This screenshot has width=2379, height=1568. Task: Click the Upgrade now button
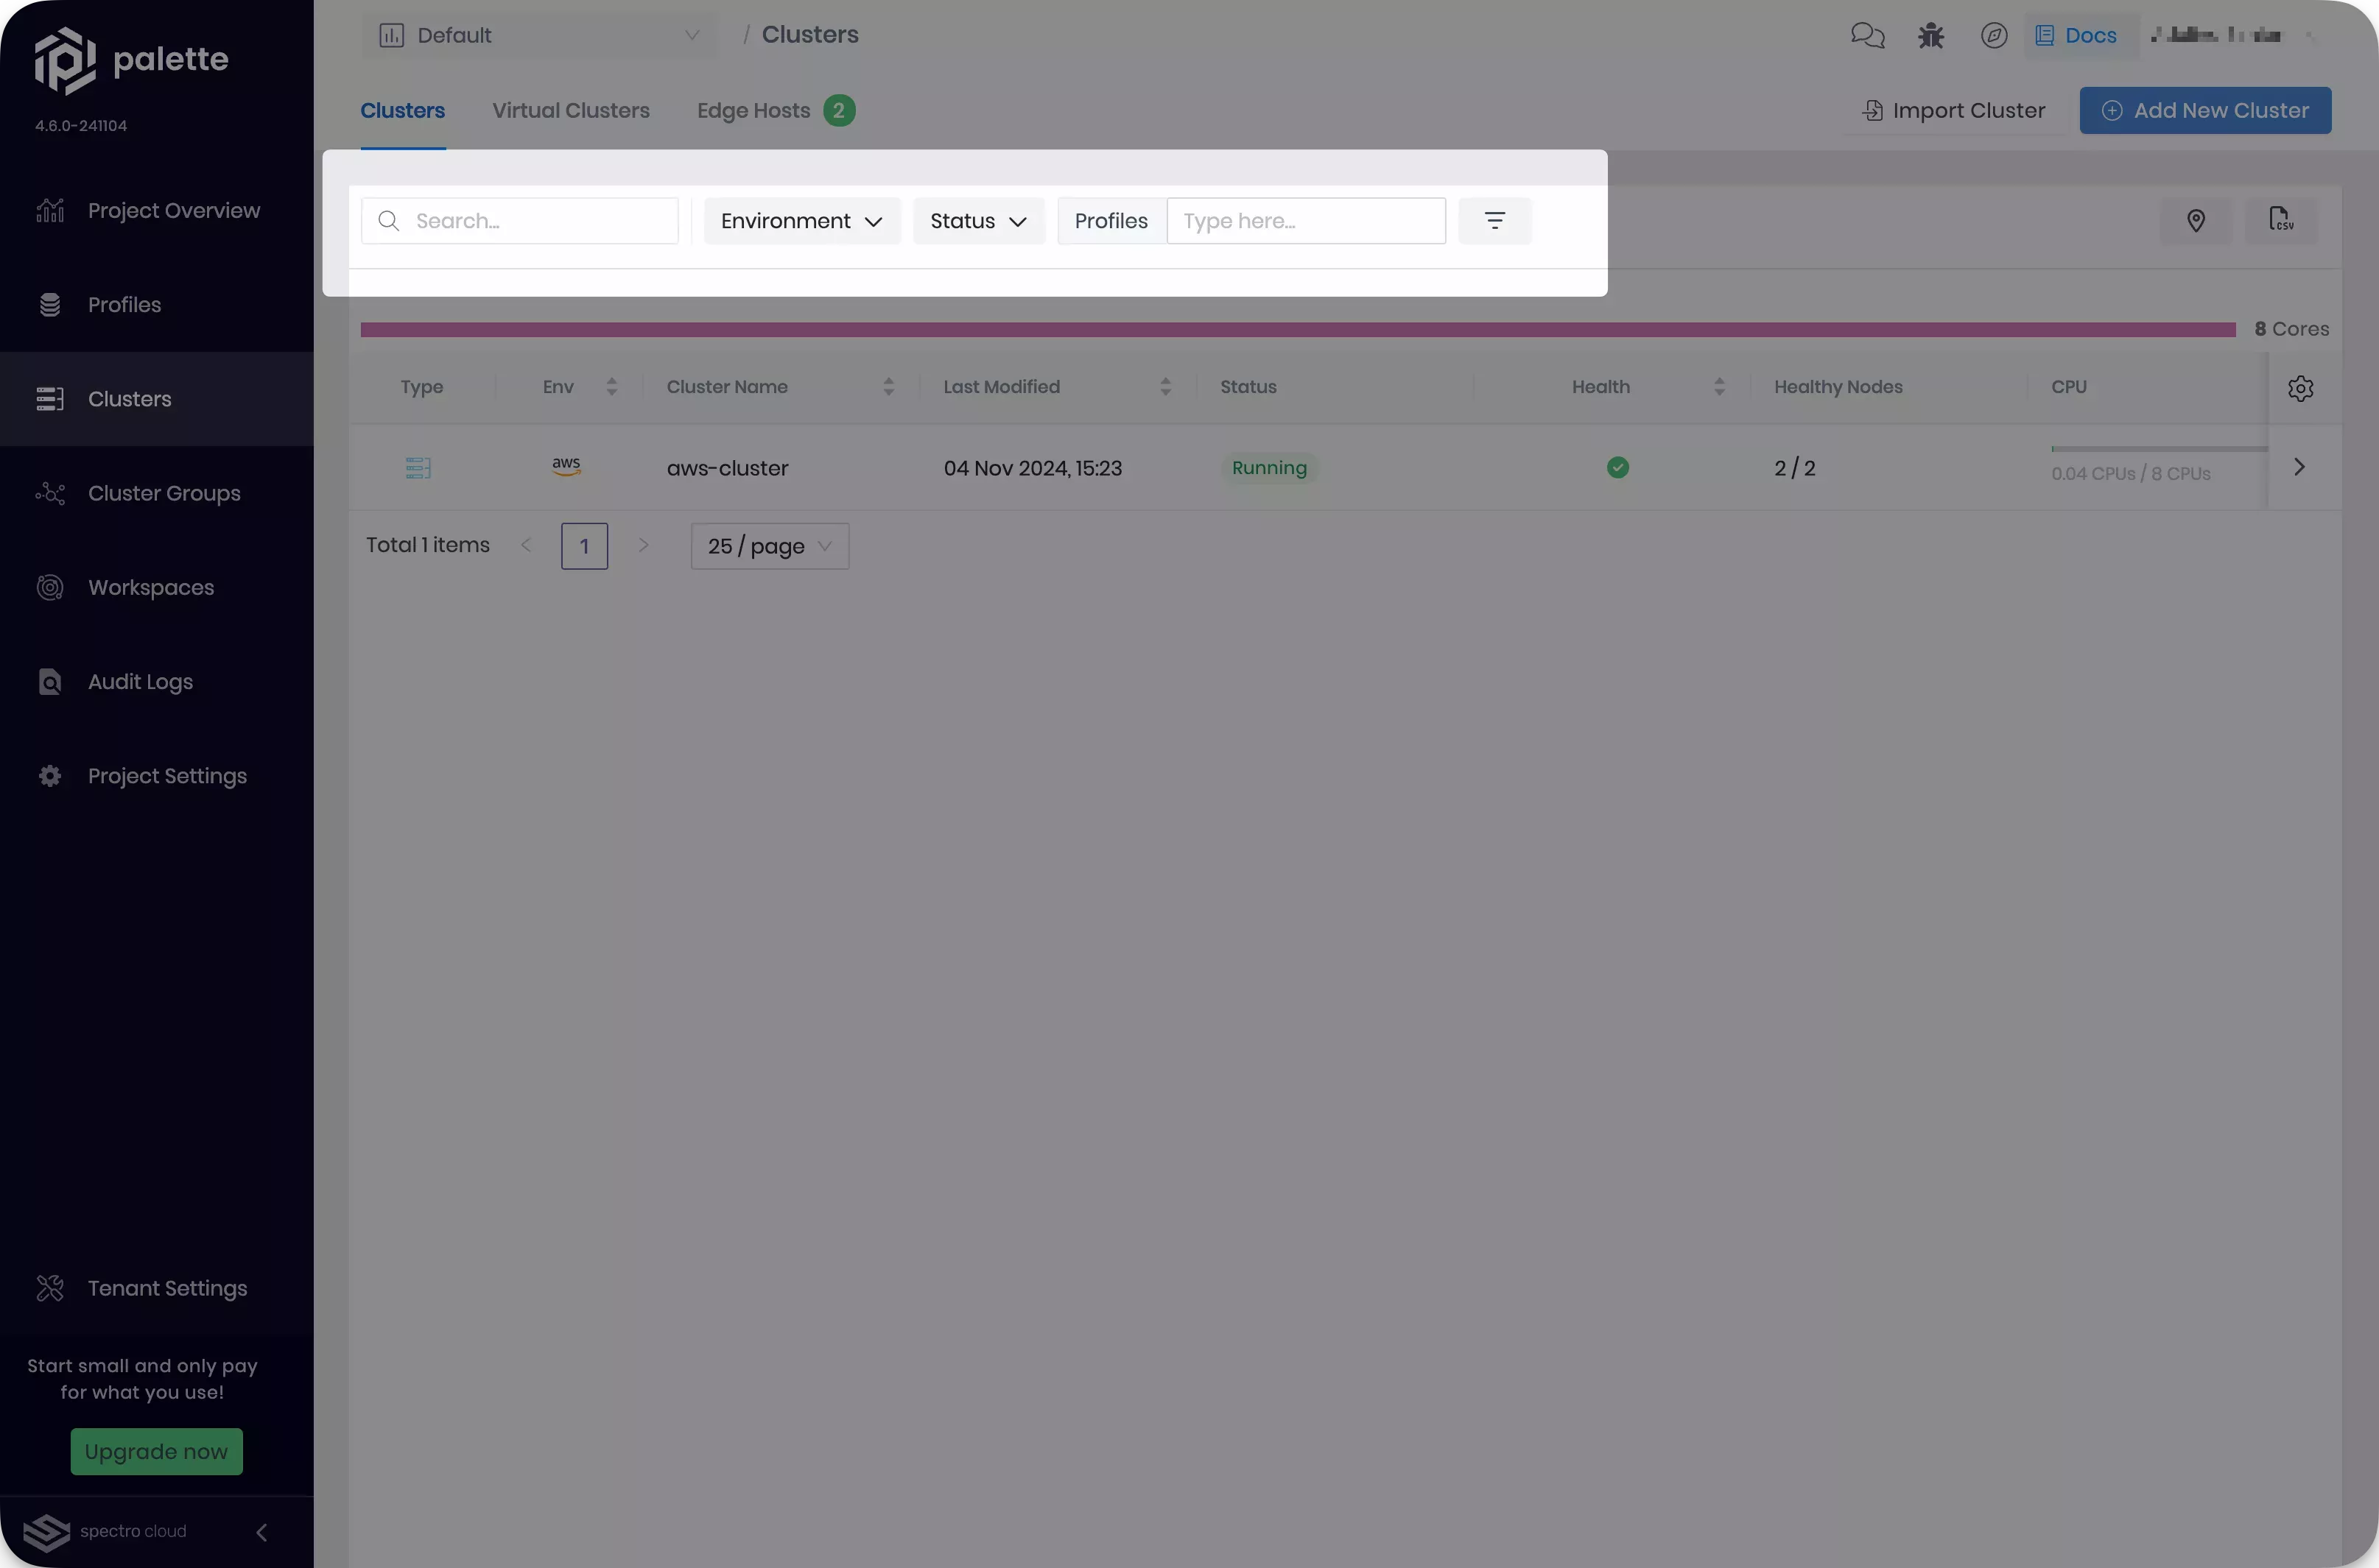pos(156,1451)
